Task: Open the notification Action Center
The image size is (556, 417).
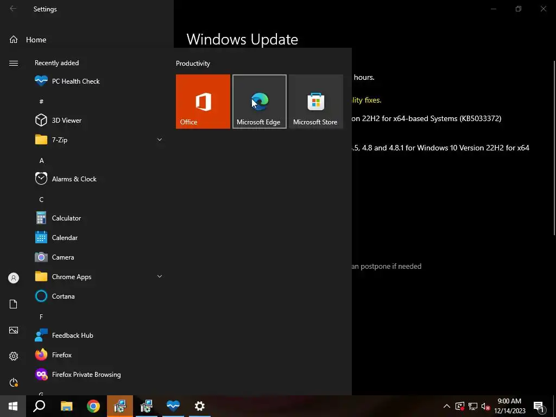Action: (539, 406)
